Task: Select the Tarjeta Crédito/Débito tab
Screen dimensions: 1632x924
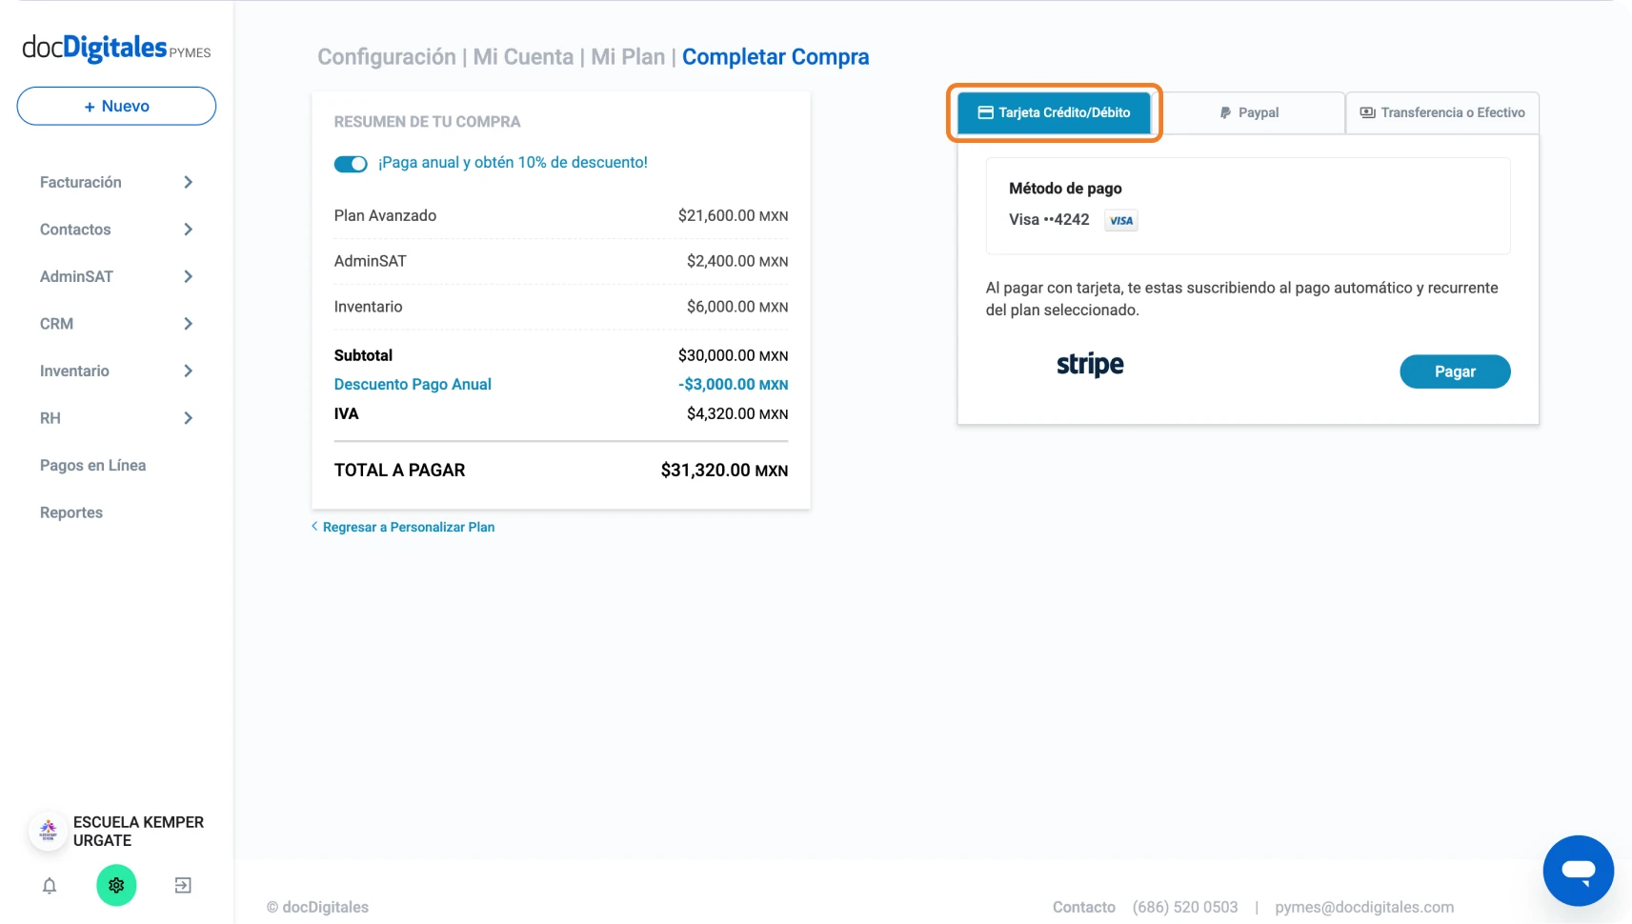Action: click(x=1055, y=112)
